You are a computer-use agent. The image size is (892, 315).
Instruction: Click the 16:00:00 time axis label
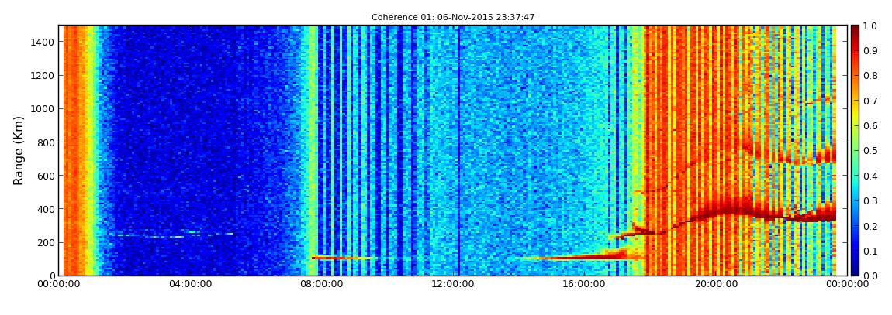coord(583,284)
